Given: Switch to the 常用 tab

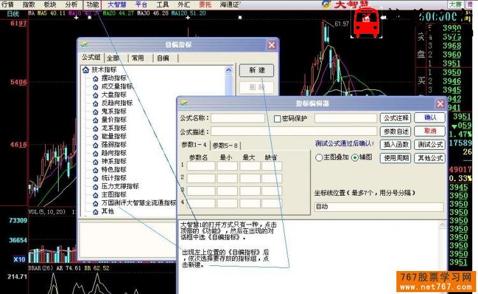Looking at the screenshot, I should (137, 58).
